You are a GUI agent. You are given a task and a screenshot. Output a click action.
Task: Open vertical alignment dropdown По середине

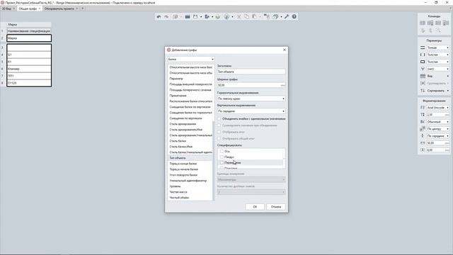251,111
